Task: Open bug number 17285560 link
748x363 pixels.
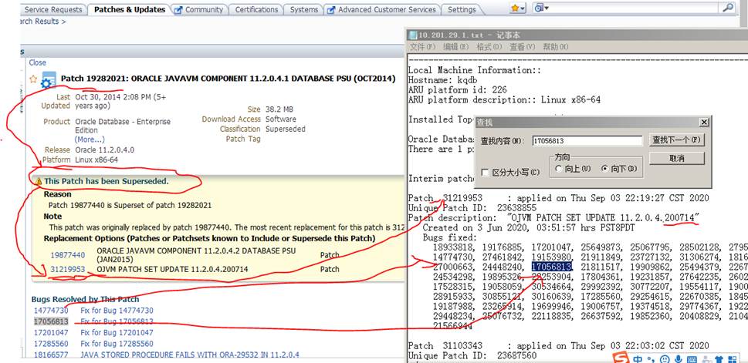Action: pos(51,344)
